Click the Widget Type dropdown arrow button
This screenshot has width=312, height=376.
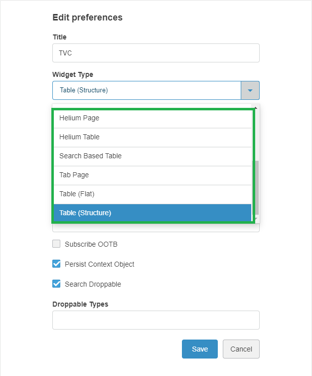point(250,90)
